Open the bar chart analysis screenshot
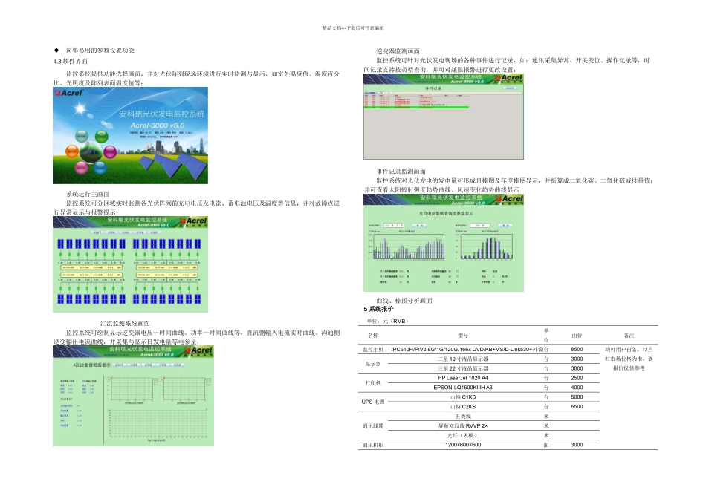Viewport: 706px width, 499px height. (444, 243)
